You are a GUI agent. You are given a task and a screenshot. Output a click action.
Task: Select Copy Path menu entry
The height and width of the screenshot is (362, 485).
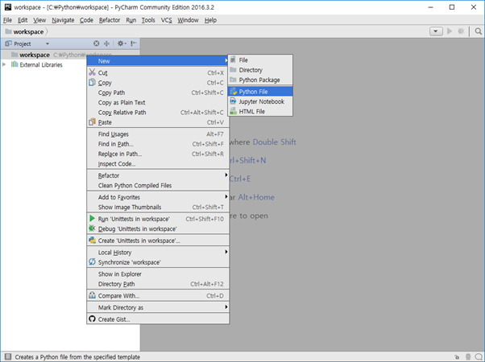(x=158, y=93)
